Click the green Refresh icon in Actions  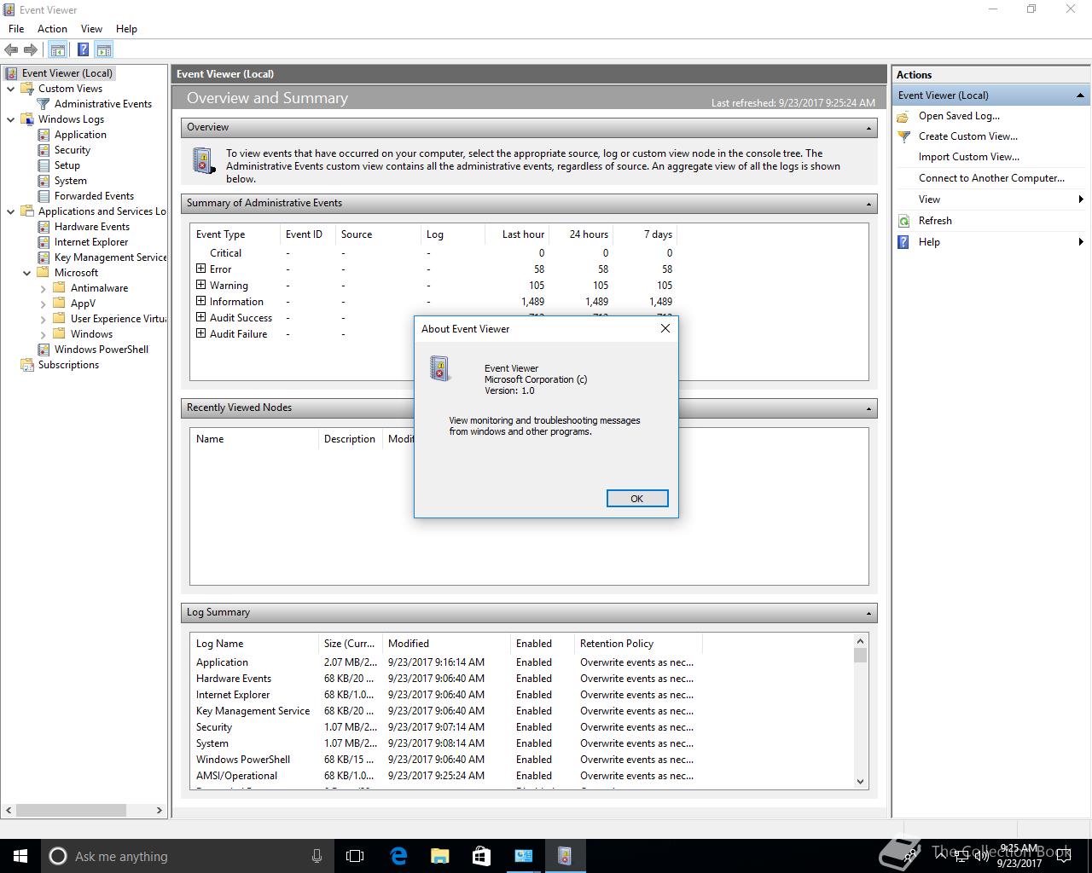904,221
